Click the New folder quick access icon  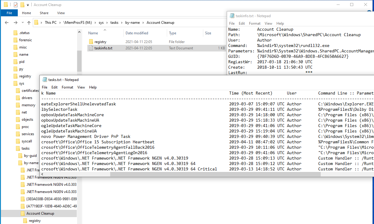coord(22,5)
